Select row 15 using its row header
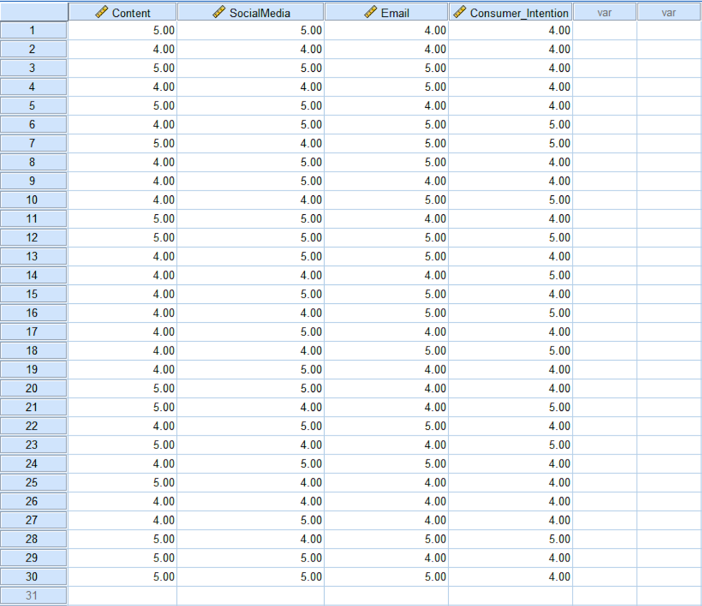Image resolution: width=702 pixels, height=606 pixels. coord(33,294)
